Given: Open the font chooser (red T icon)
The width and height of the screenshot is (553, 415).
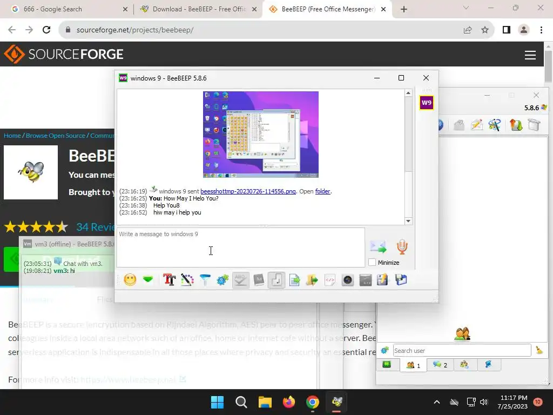Looking at the screenshot, I should [169, 280].
